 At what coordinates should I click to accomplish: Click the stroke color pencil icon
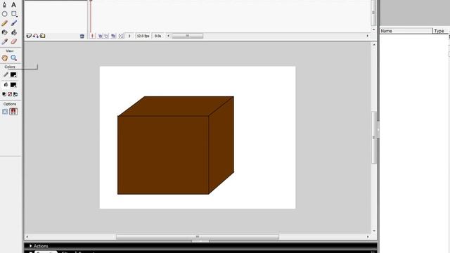pos(6,74)
